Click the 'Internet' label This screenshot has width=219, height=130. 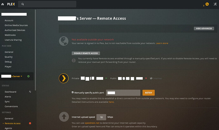[157, 78]
